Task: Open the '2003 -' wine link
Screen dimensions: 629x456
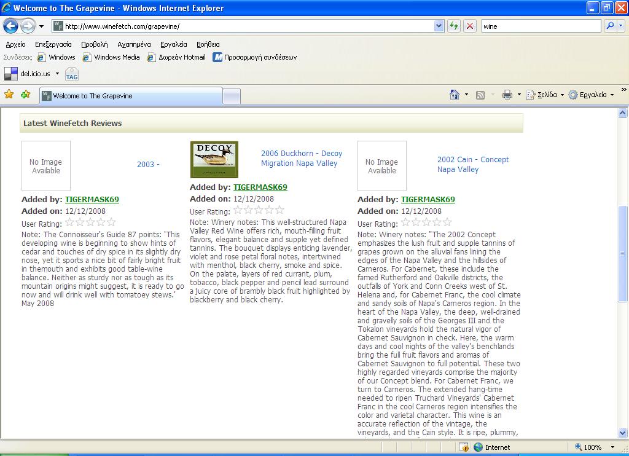Action: point(148,165)
